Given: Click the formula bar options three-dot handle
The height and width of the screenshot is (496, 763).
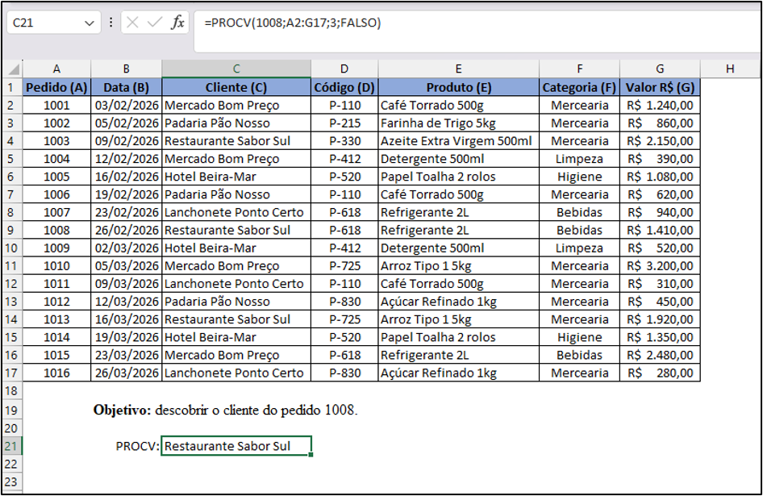Looking at the screenshot, I should [x=111, y=23].
